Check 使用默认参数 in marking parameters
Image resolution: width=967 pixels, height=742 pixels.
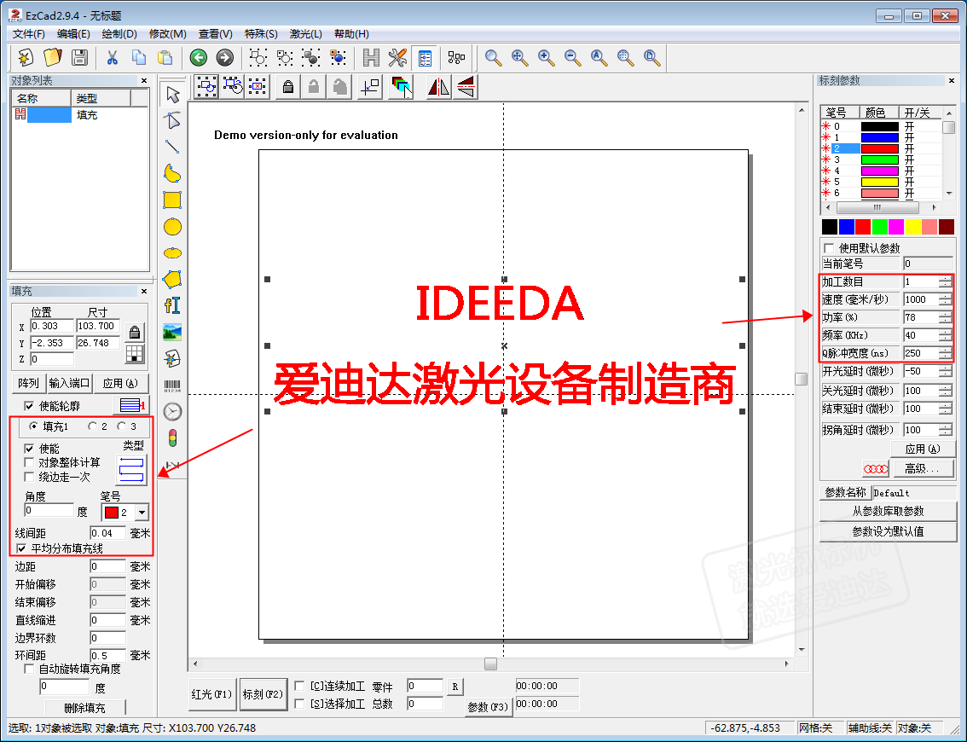829,248
